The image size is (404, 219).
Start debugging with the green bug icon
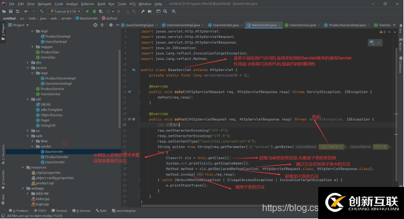point(94,11)
